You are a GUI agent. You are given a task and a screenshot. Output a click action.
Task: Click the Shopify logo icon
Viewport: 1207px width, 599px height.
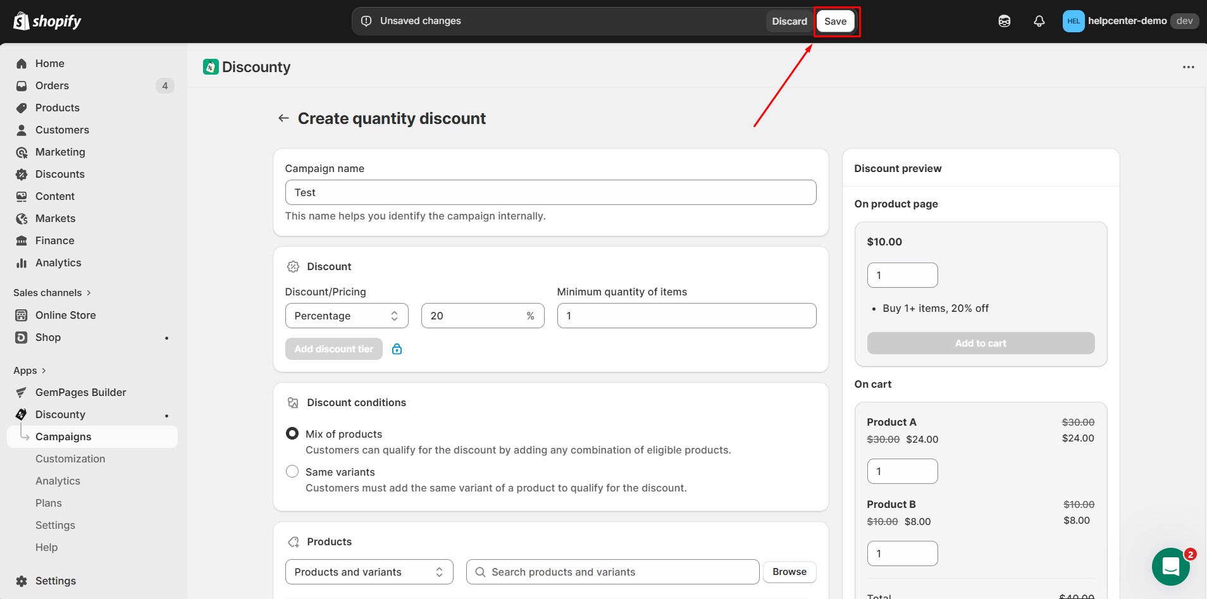coord(21,20)
